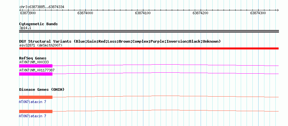Image resolution: width=288 pixels, height=126 pixels.
Task: Click the magenta exon block of NM_001177387
Action: pos(36,74)
